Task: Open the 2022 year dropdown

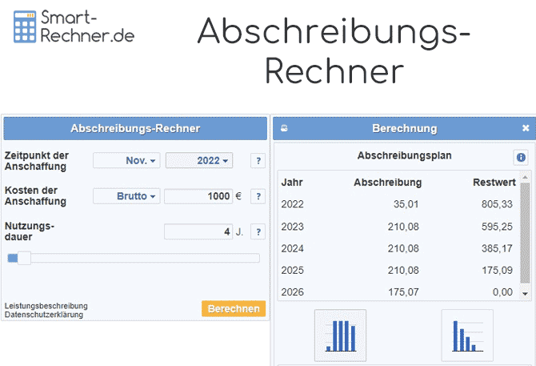Action: pyautogui.click(x=199, y=161)
